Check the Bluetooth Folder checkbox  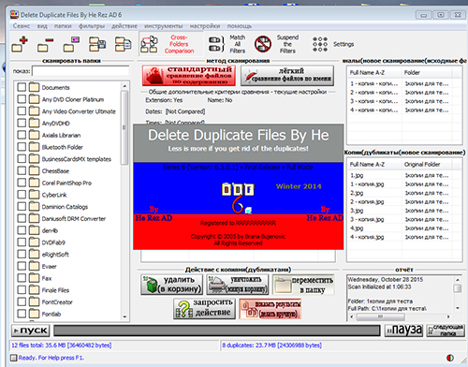[22, 147]
